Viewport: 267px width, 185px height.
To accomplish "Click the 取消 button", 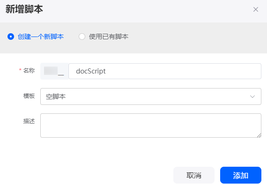I will click(194, 175).
